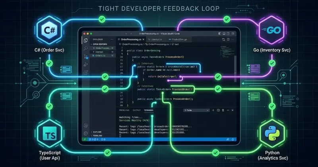
Task: Open editor more actions ellipsis
Action: coord(233,39)
